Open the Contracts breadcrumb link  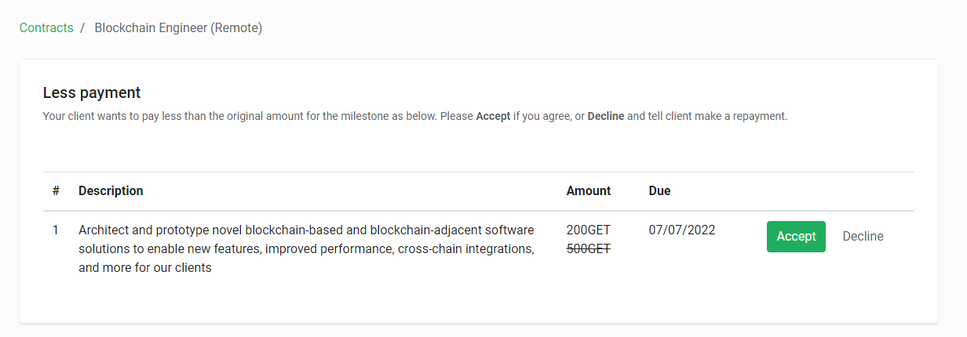click(x=46, y=27)
